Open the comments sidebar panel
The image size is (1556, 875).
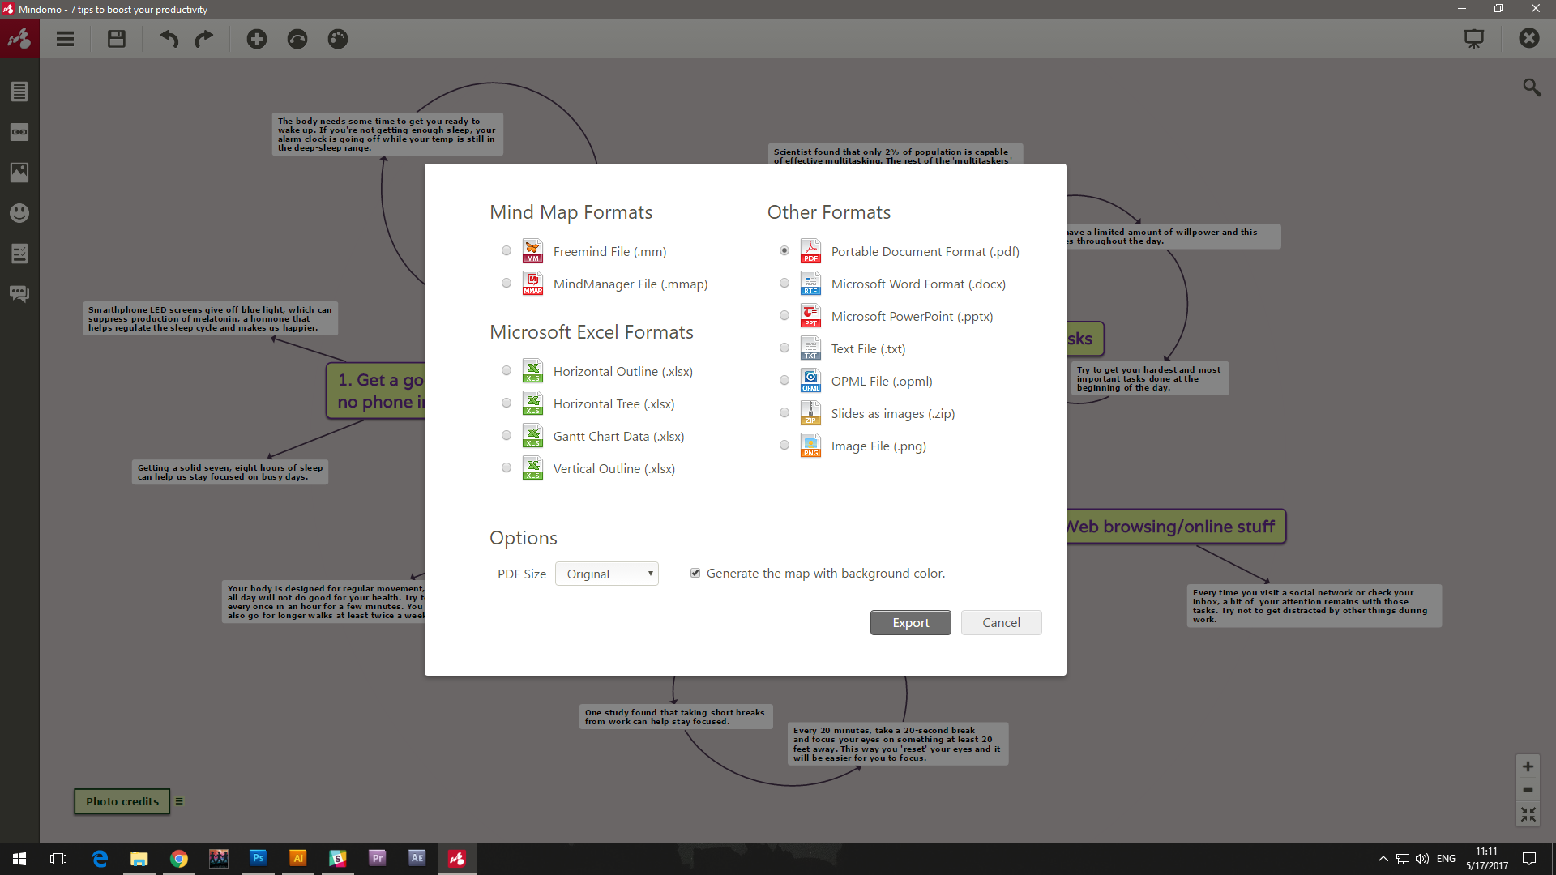[19, 294]
